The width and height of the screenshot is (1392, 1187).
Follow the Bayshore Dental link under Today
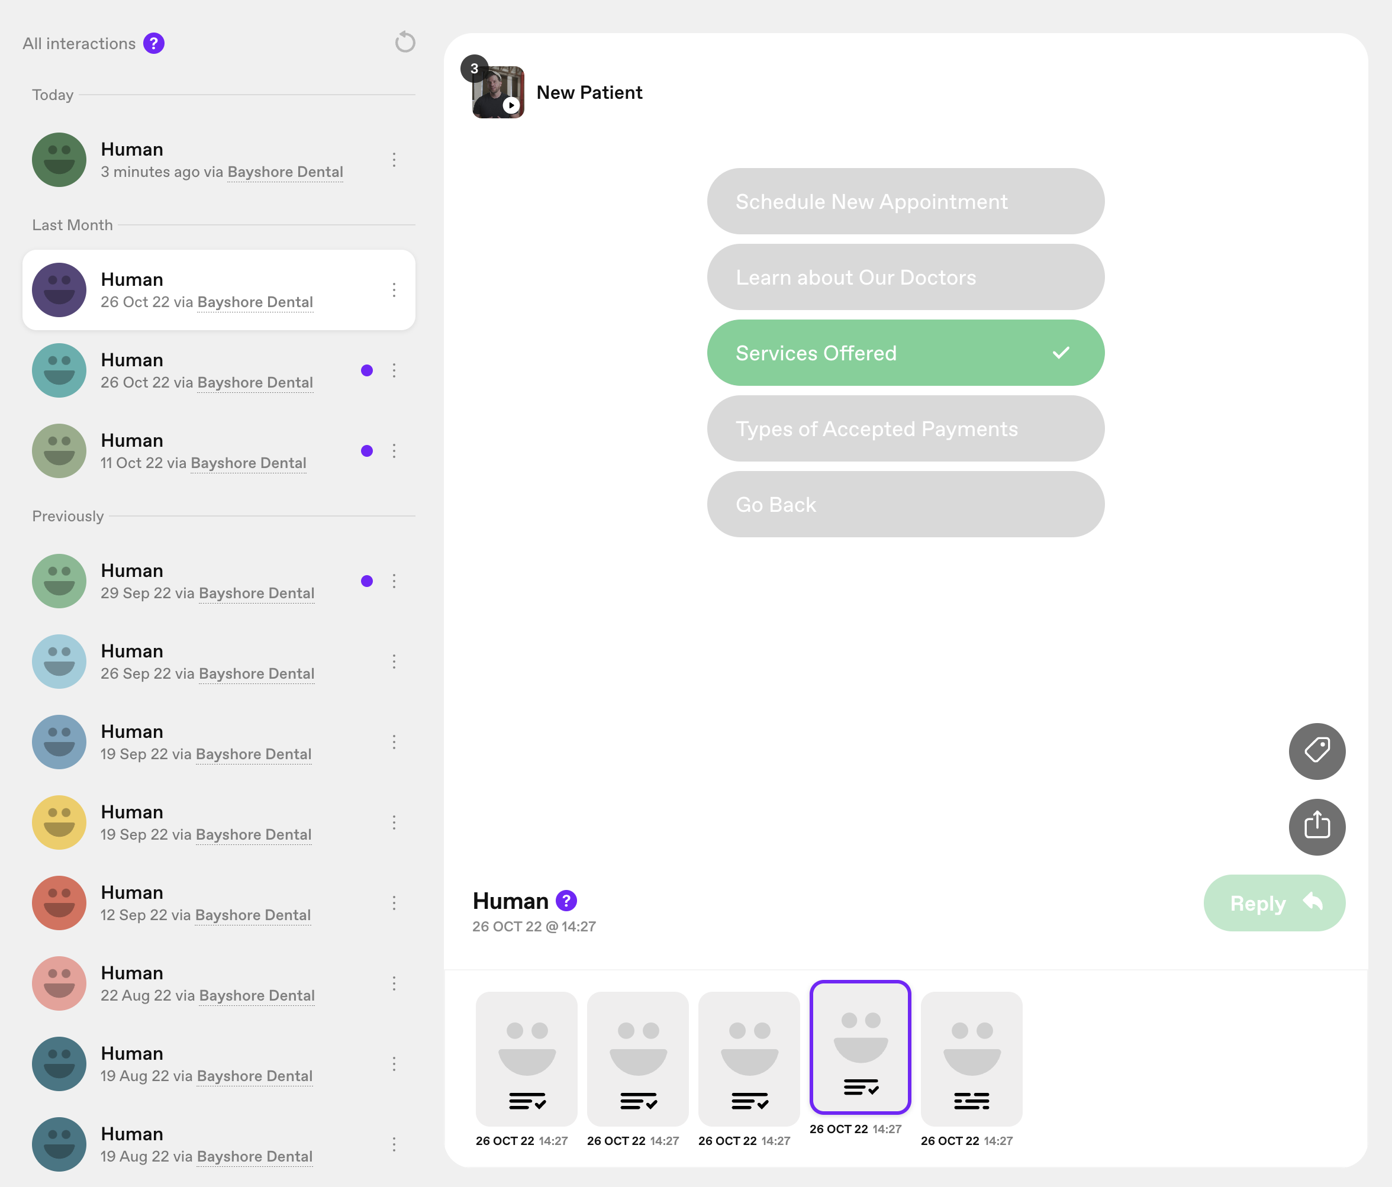pyautogui.click(x=285, y=172)
